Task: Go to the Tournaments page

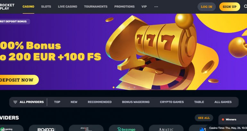Action: [96, 7]
